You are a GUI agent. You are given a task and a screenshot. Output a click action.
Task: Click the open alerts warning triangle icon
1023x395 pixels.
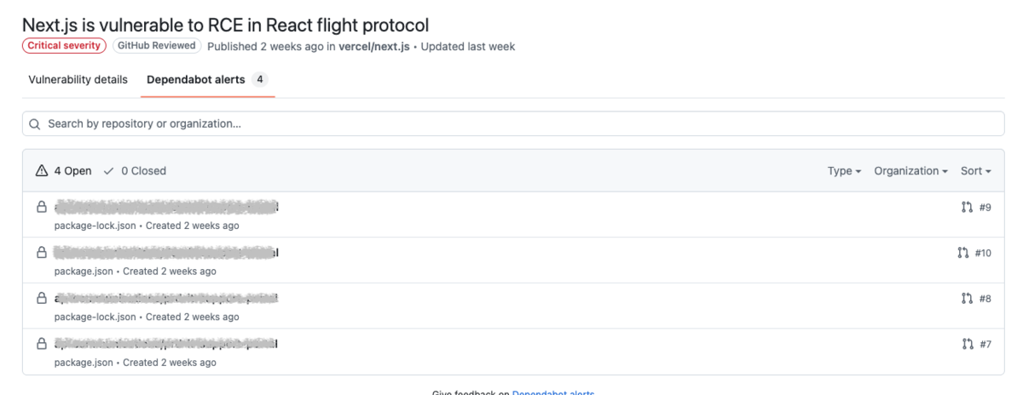pyautogui.click(x=42, y=171)
